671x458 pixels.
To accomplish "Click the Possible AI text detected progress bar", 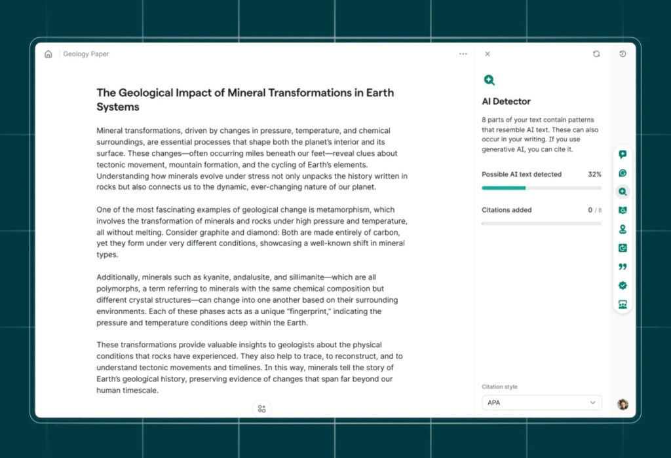I will (541, 188).
